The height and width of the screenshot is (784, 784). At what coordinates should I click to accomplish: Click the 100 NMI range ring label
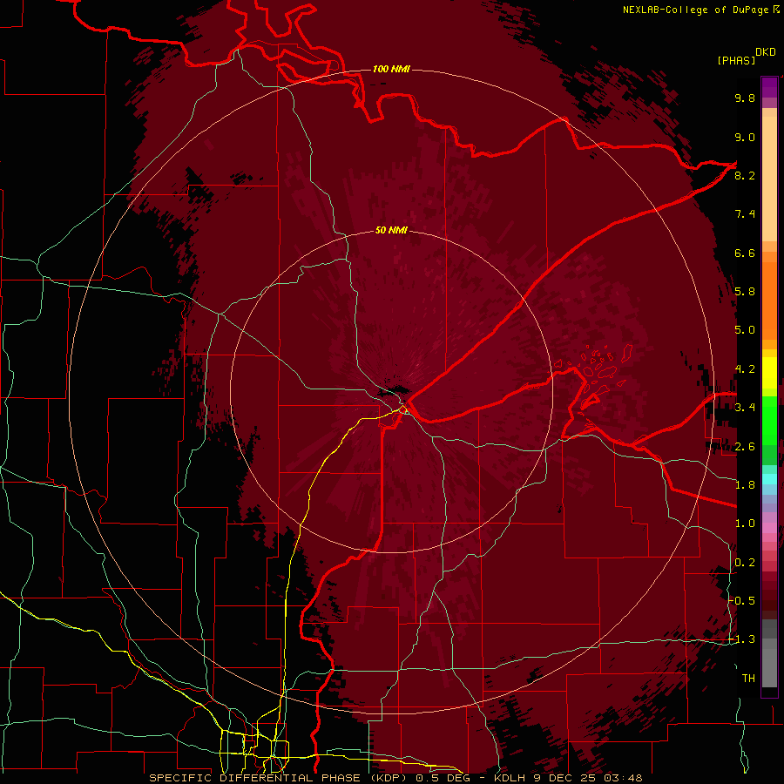pos(391,69)
